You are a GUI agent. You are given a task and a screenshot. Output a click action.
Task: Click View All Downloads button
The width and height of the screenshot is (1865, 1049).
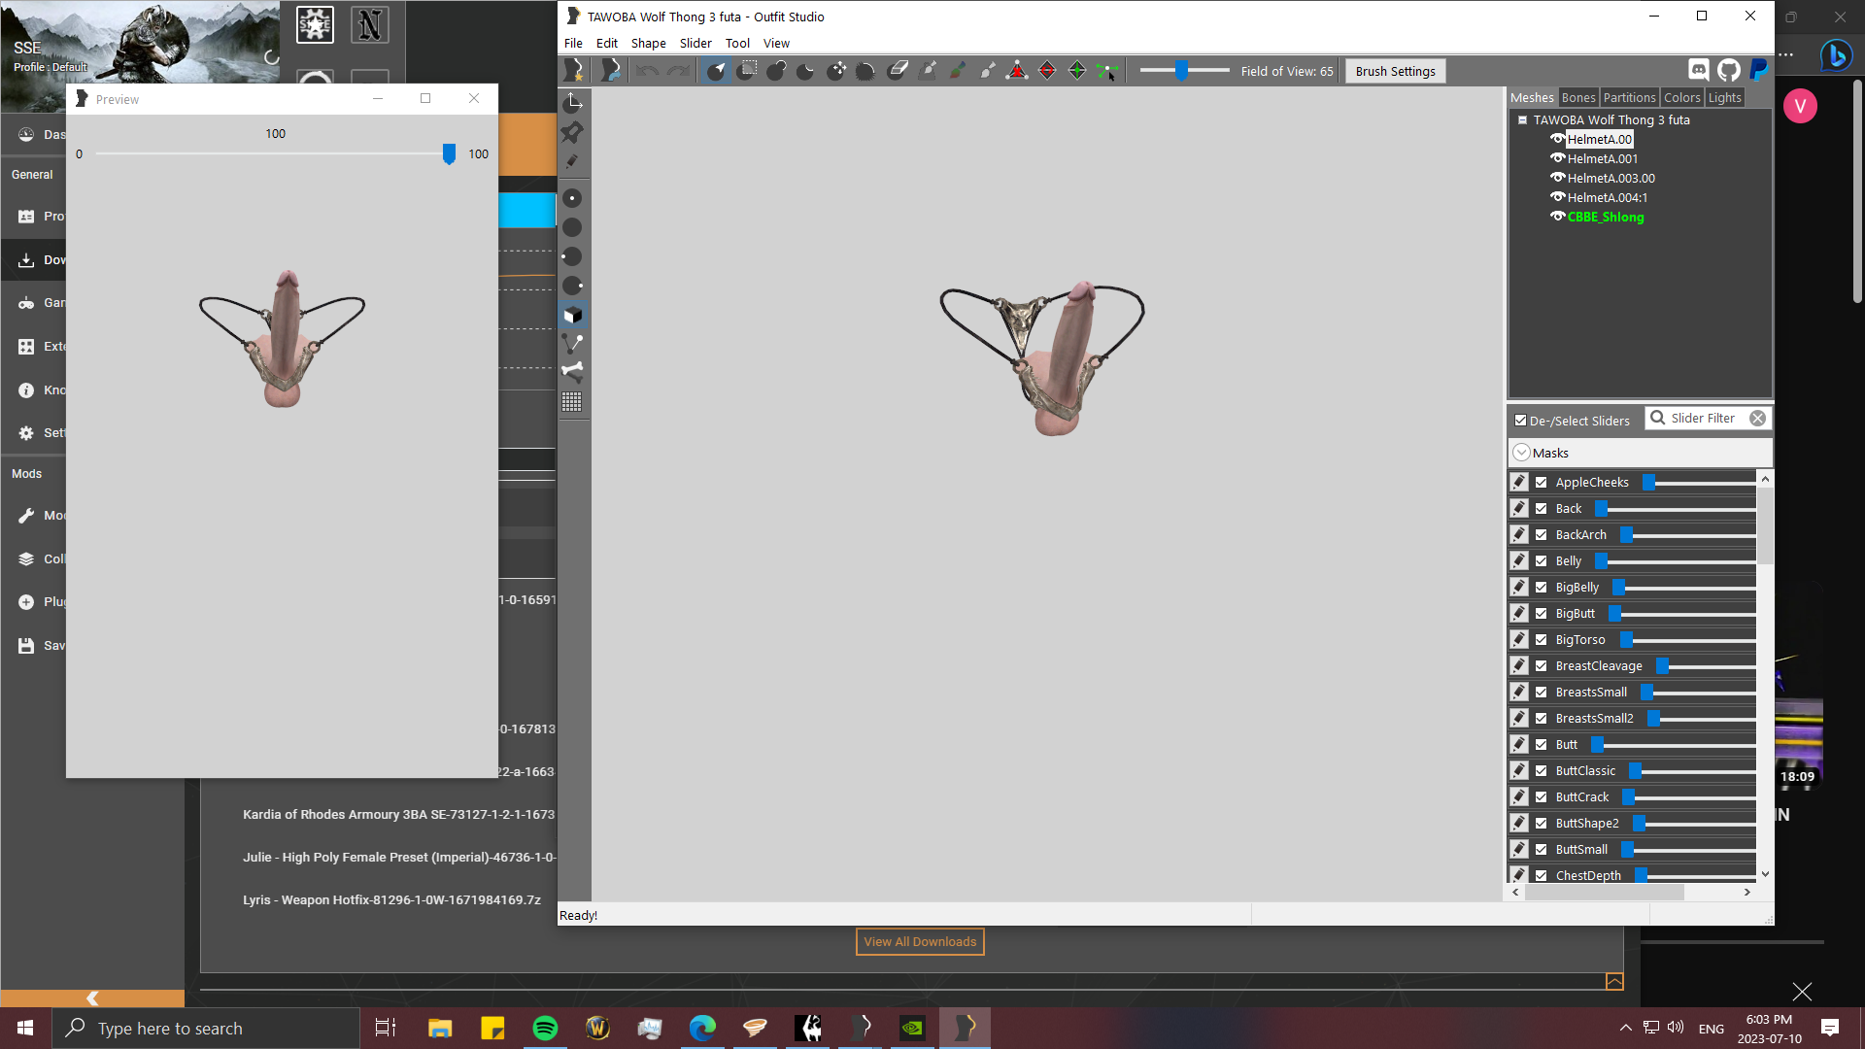click(920, 941)
